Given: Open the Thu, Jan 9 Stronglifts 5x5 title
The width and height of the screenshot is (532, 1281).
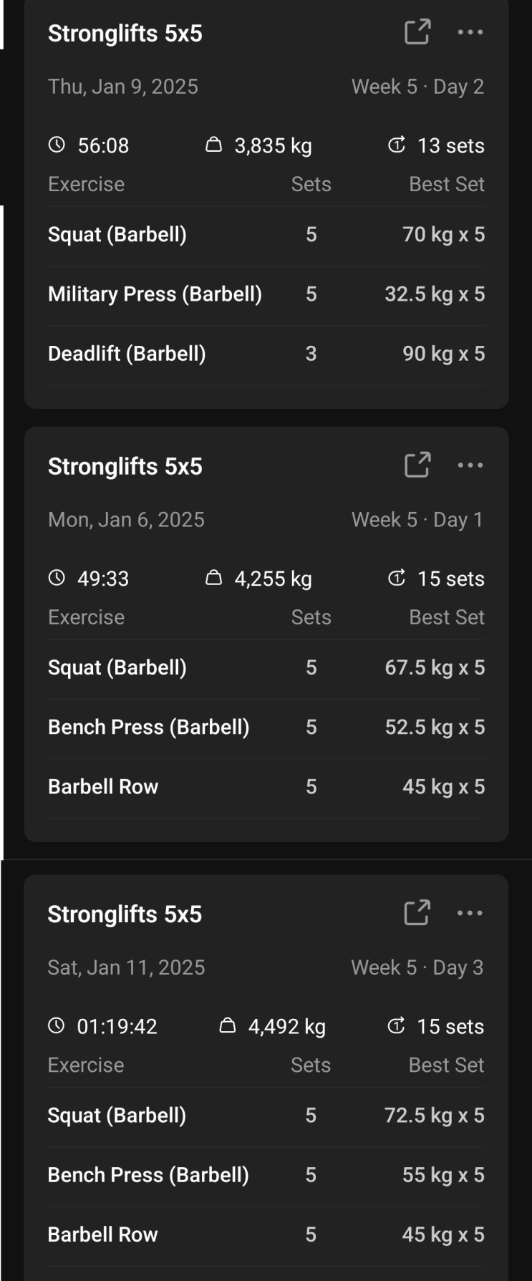Looking at the screenshot, I should point(125,34).
